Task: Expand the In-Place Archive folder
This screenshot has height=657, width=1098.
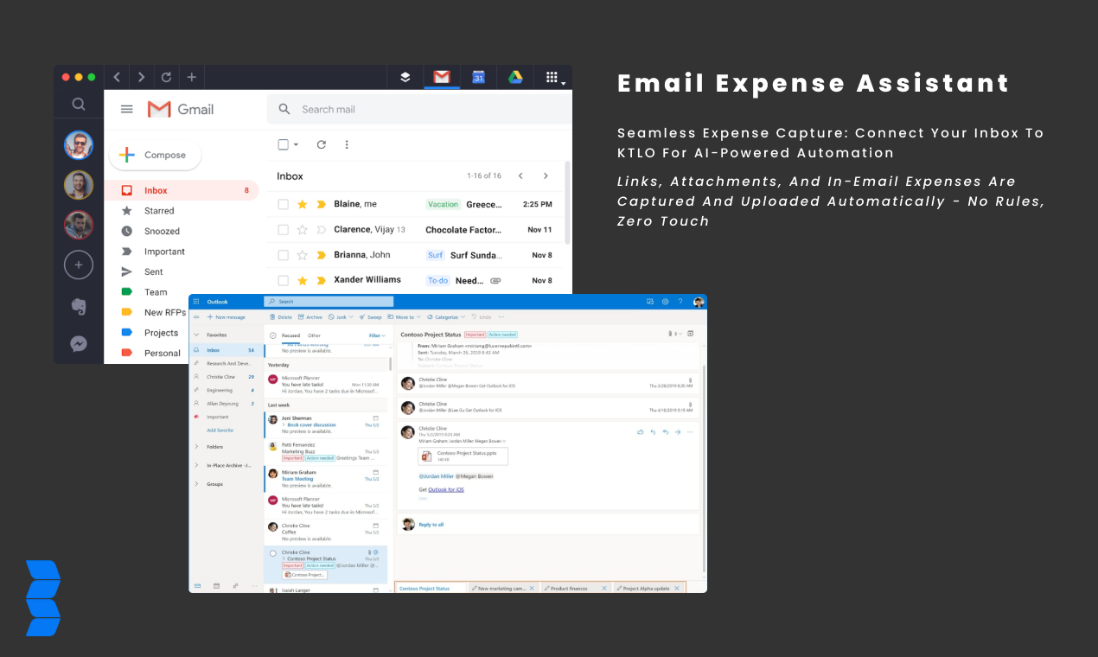Action: 196,465
